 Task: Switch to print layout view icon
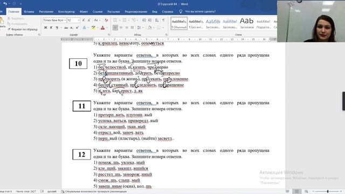click(297, 191)
